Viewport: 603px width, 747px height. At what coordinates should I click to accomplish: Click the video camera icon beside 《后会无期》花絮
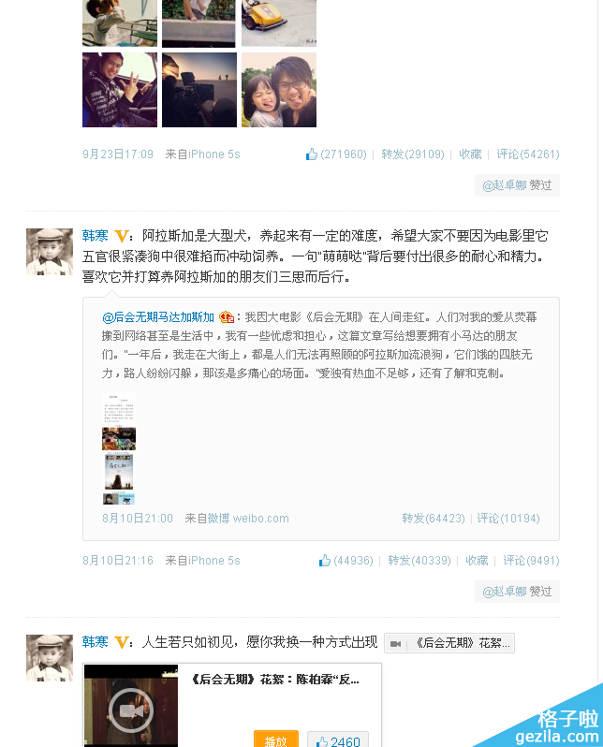(x=395, y=644)
